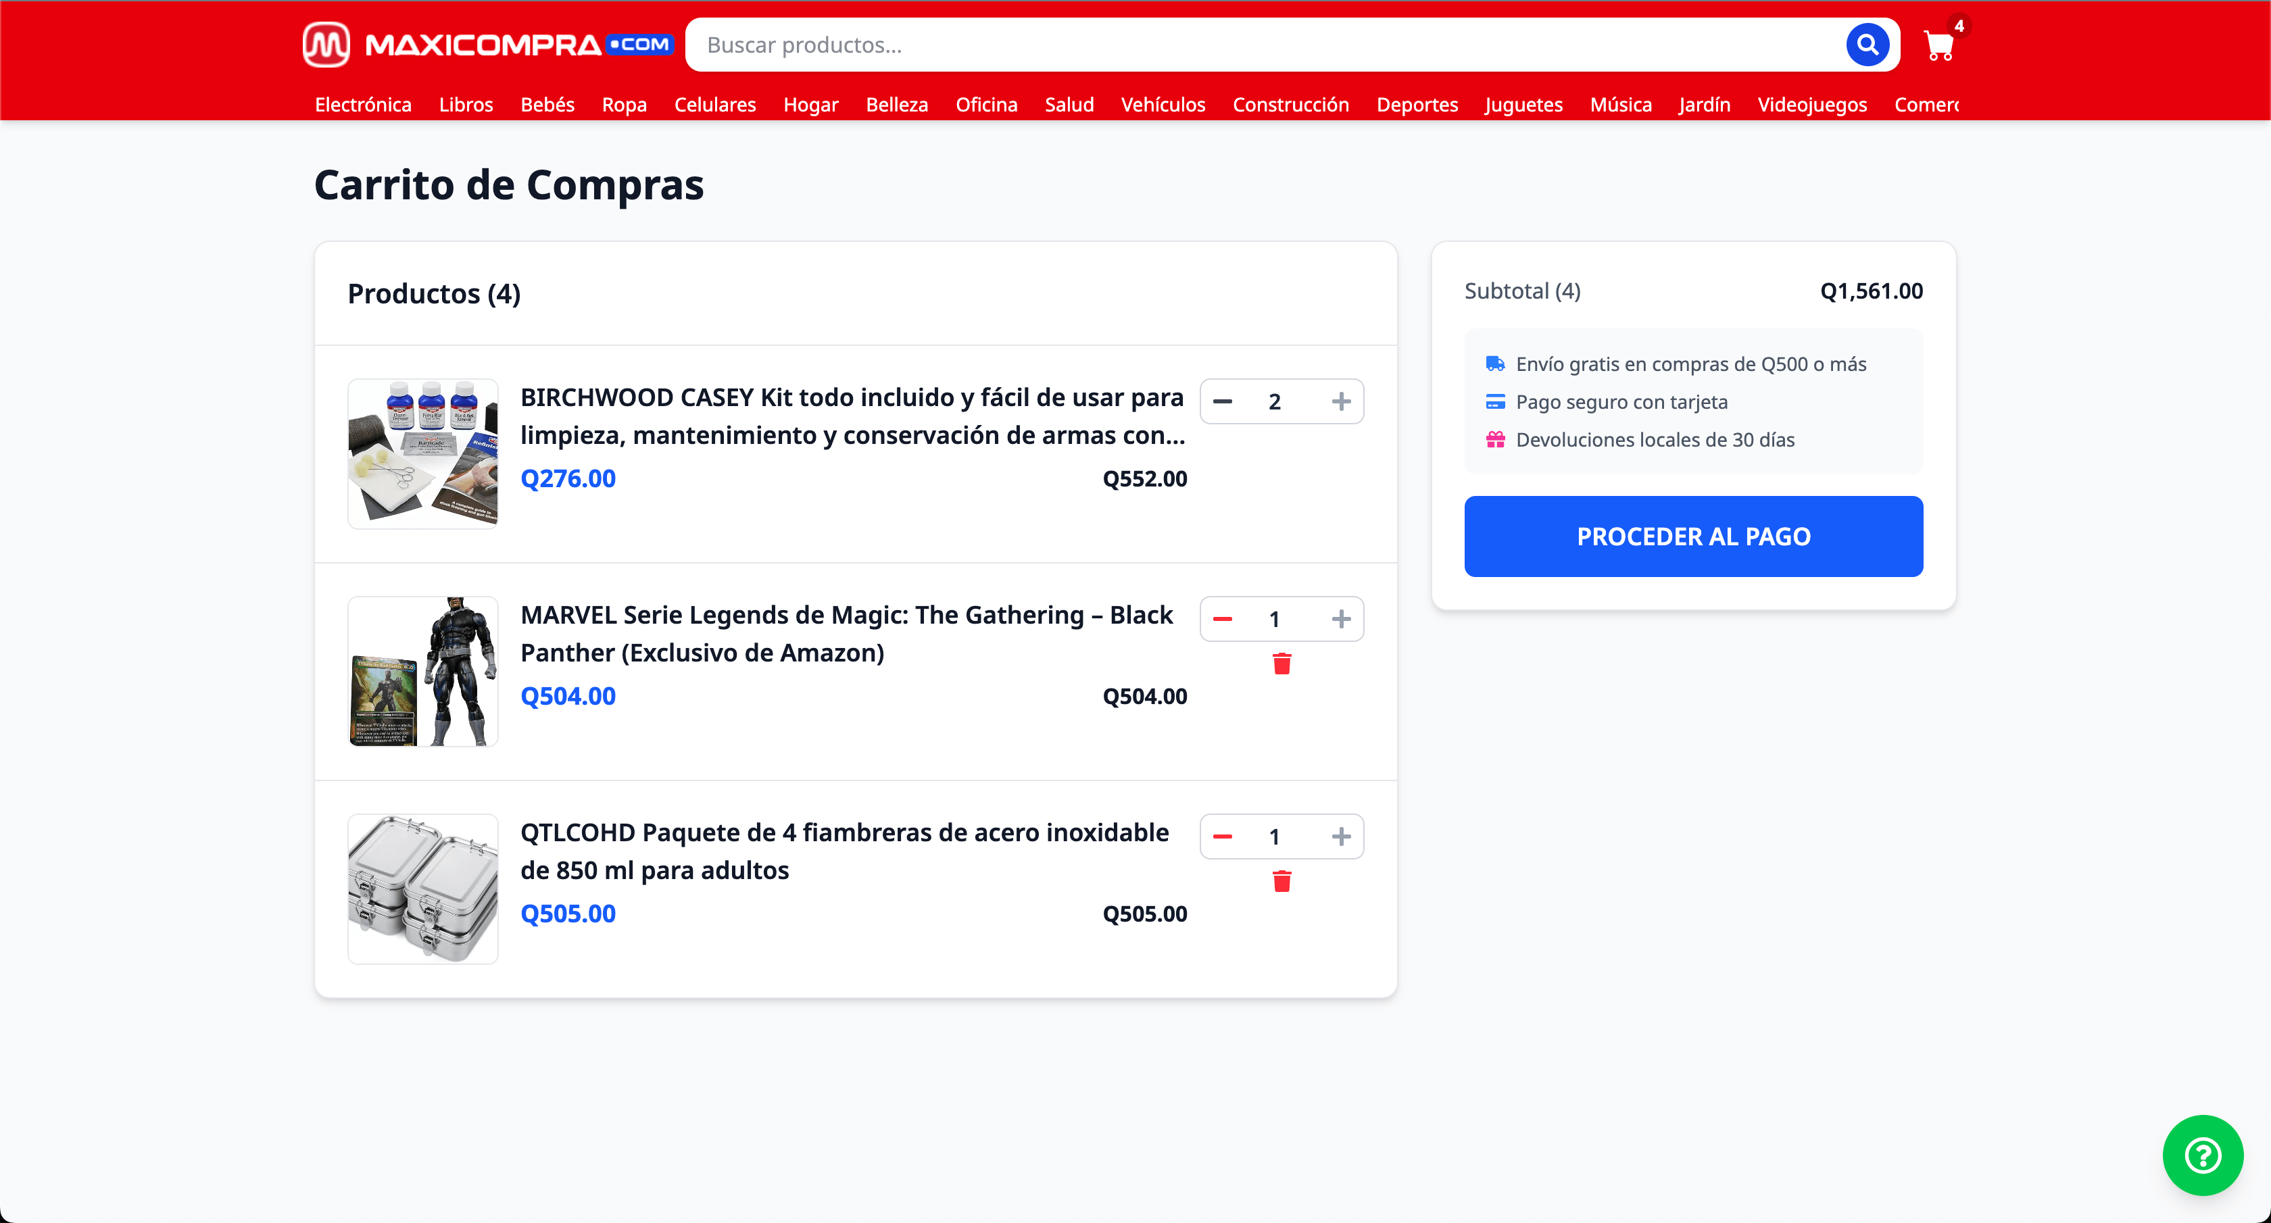Open the Ropa category

pos(624,105)
